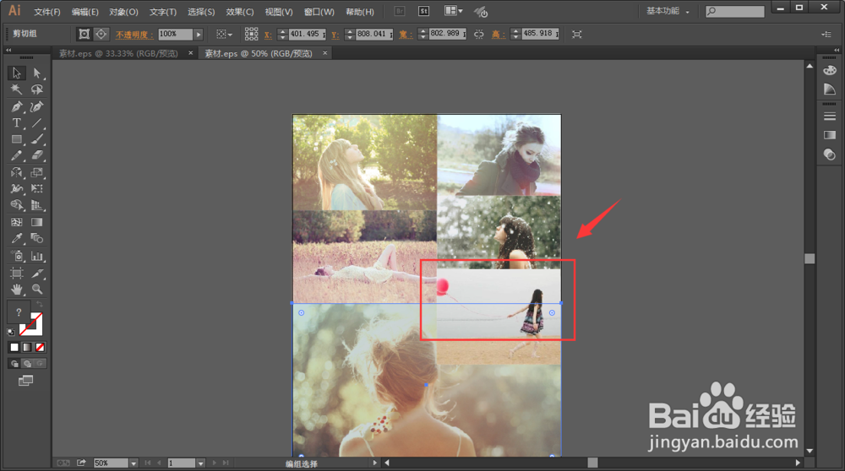
Task: Open the align options dropdown
Action: click(224, 35)
